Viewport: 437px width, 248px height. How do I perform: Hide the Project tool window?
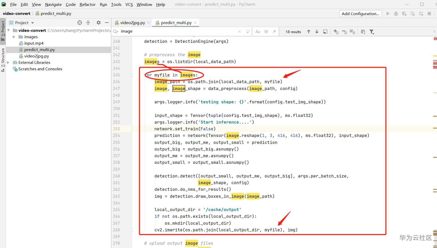(107, 23)
